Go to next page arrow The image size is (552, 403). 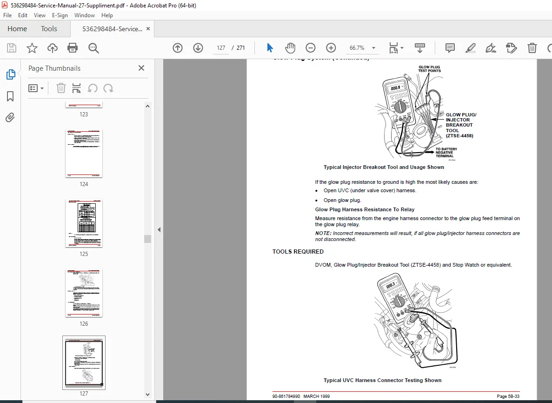pos(198,48)
